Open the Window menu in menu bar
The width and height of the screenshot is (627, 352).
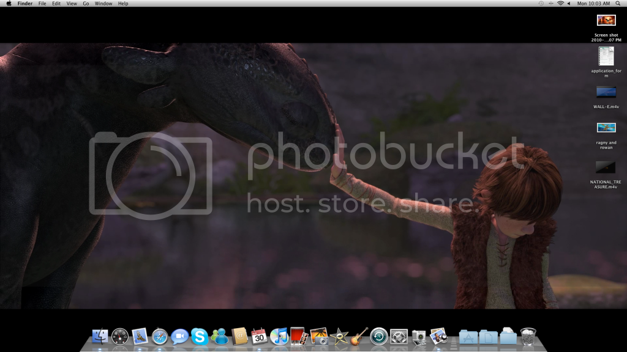coord(103,4)
